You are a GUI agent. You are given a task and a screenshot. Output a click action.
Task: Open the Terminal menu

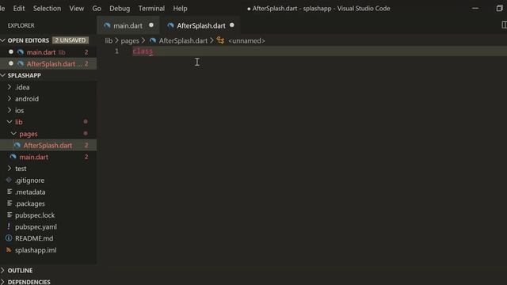[x=151, y=9]
